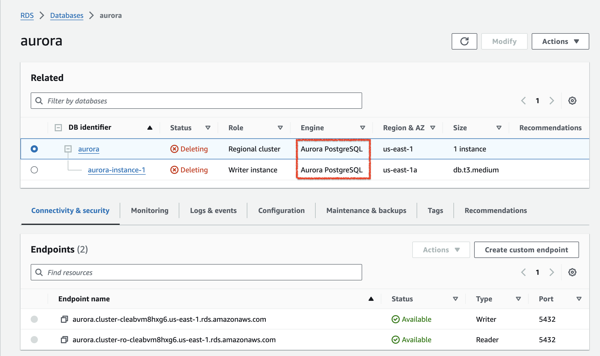
Task: Go to previous page in Endpoints table
Action: tap(523, 272)
